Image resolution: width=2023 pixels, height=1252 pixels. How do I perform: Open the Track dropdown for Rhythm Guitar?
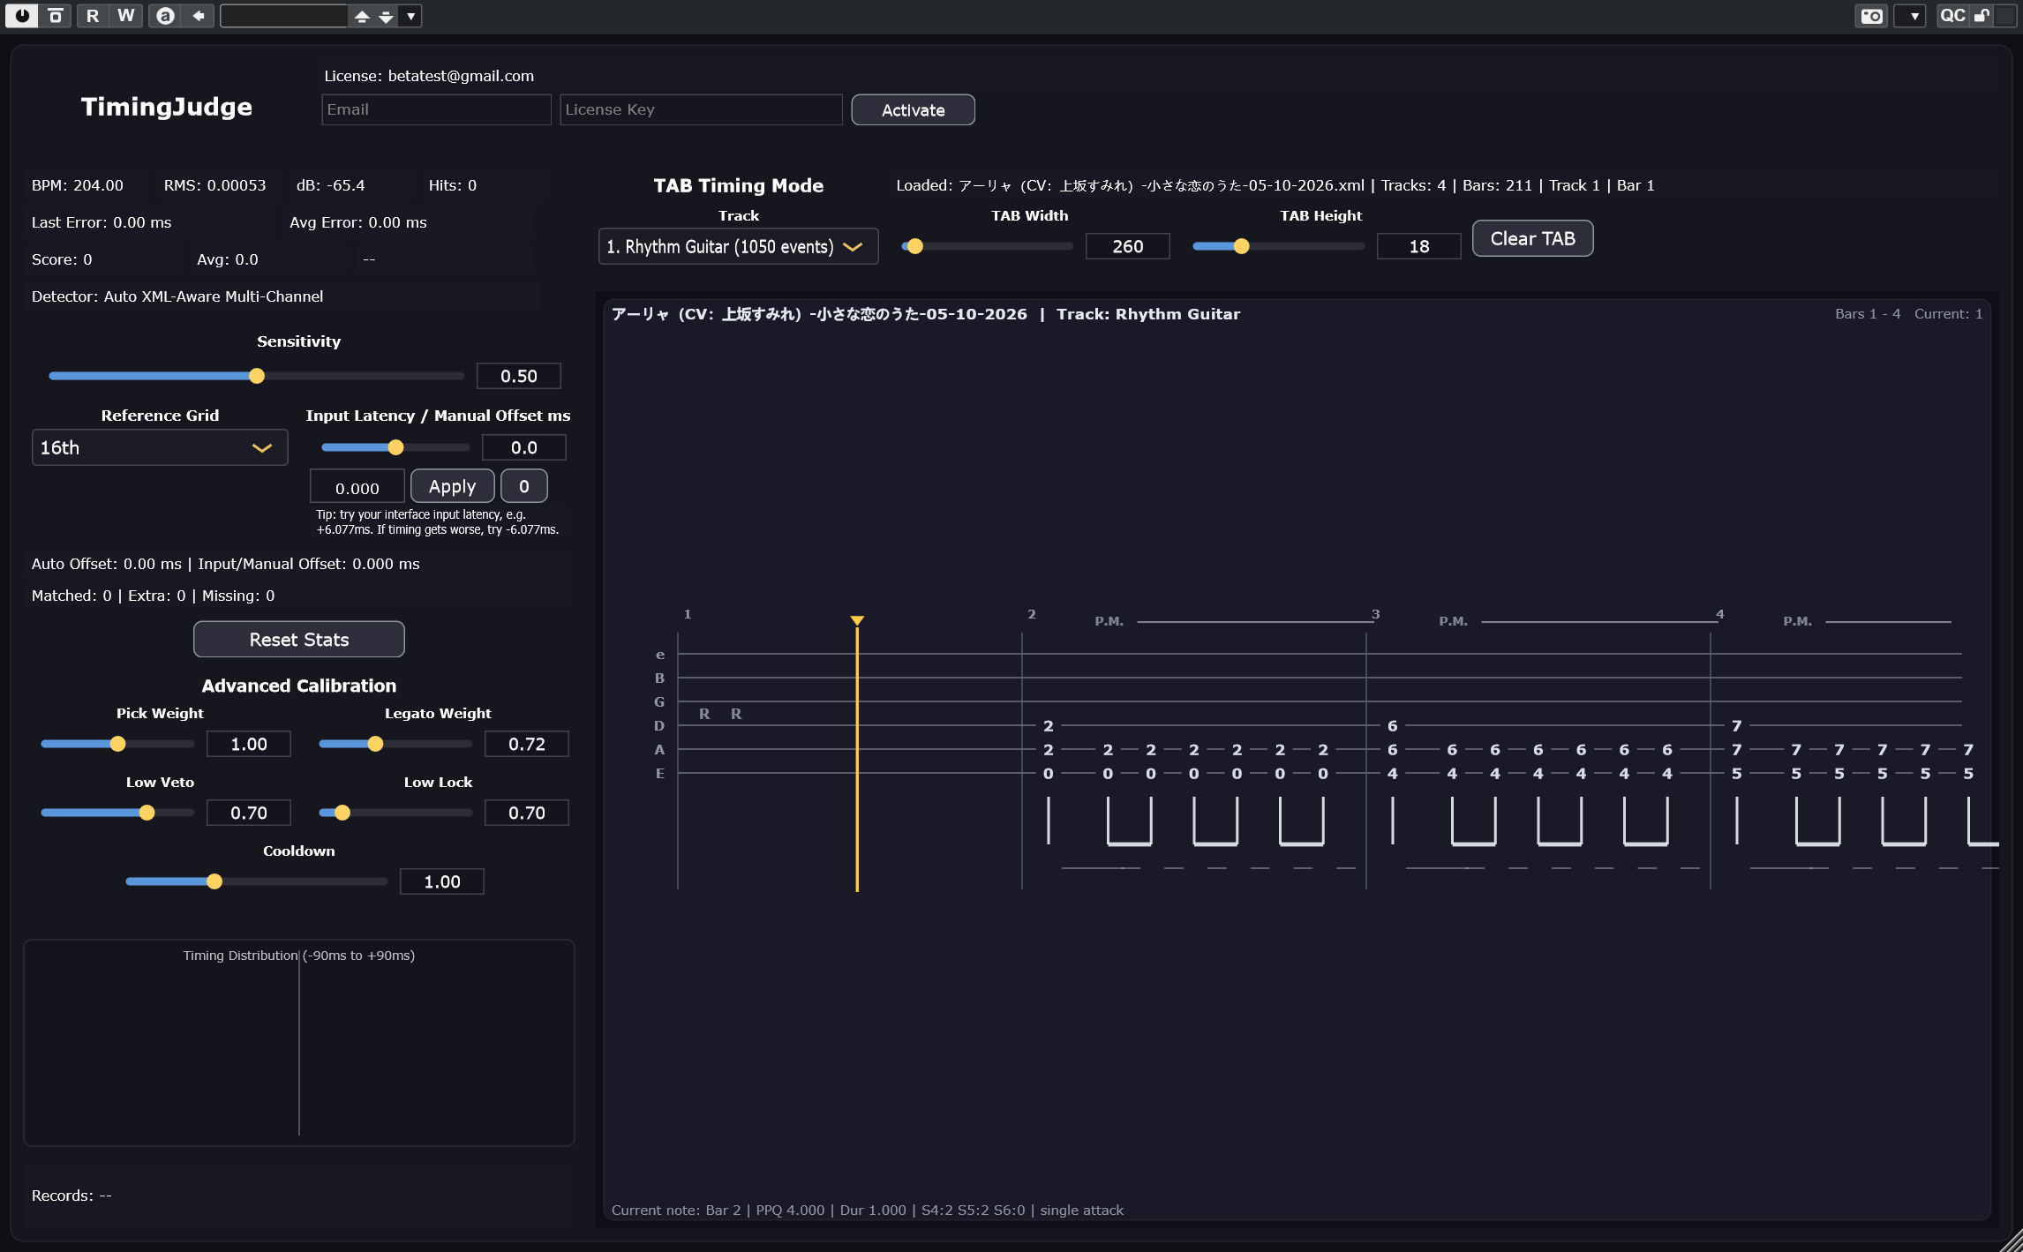coord(738,246)
